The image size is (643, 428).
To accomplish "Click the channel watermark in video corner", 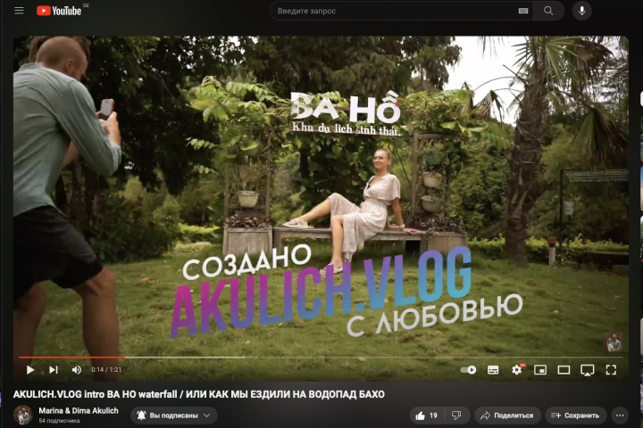I will point(613,342).
